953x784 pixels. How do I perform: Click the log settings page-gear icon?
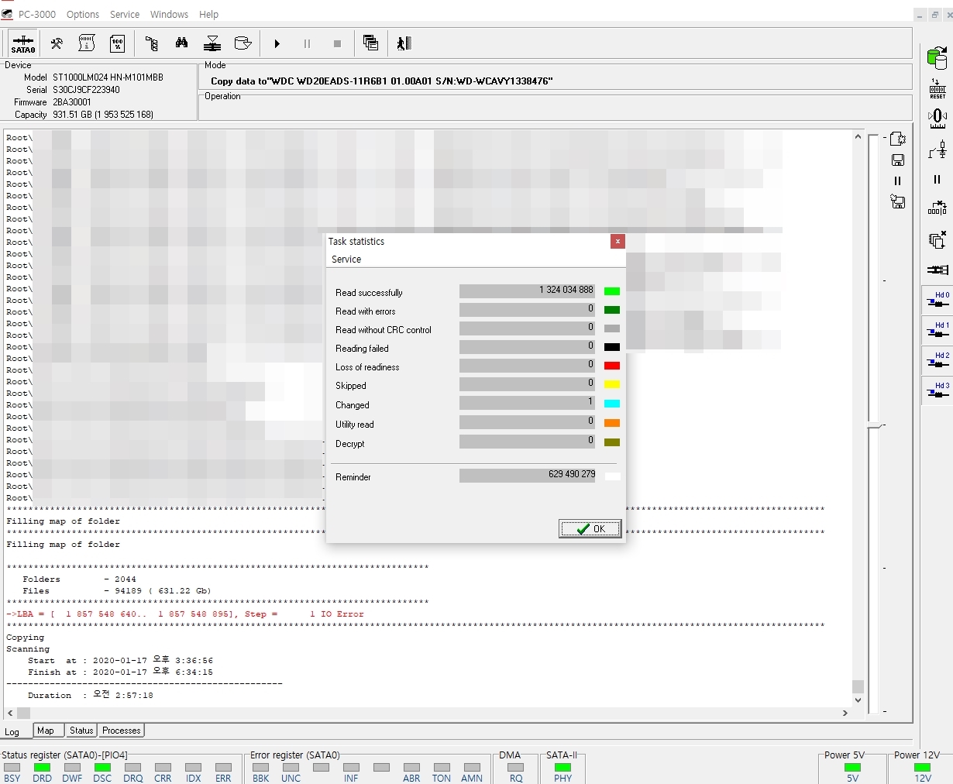point(898,139)
